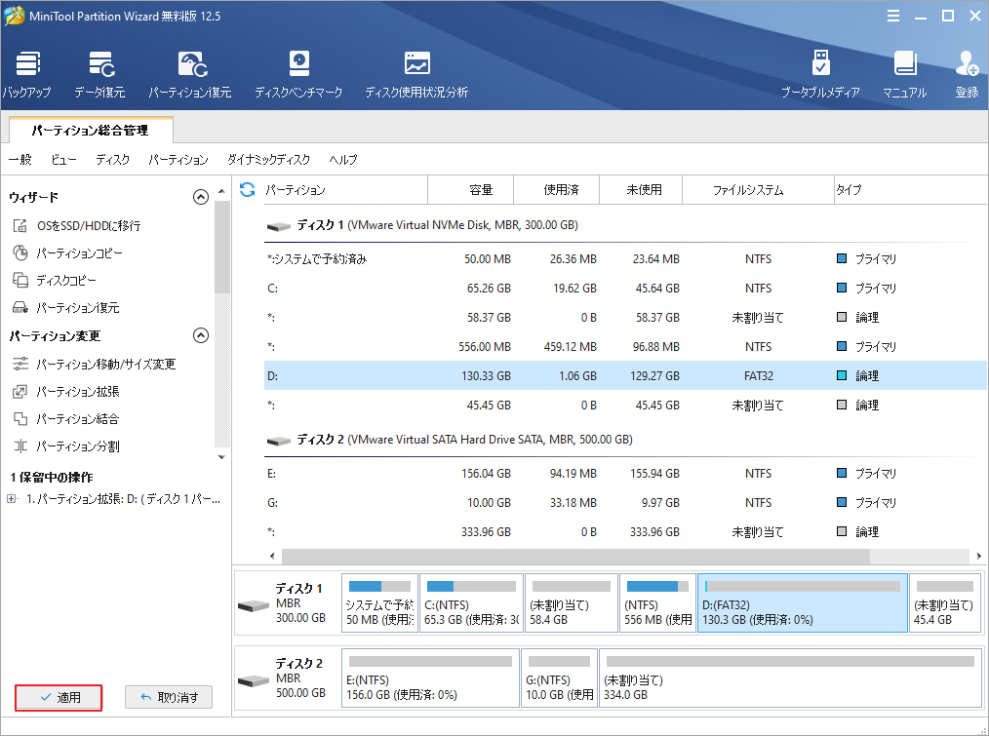Select G:(NTFS) block in disk map

pos(560,678)
